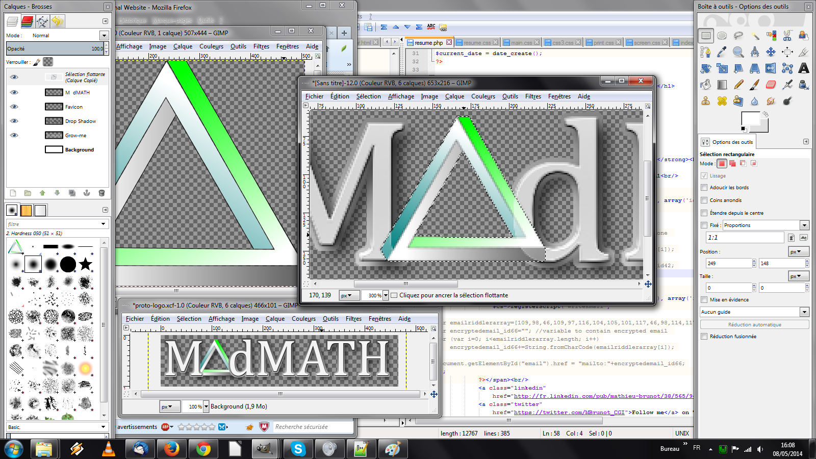
Task: Delete layer using the trash icon
Action: [x=101, y=193]
